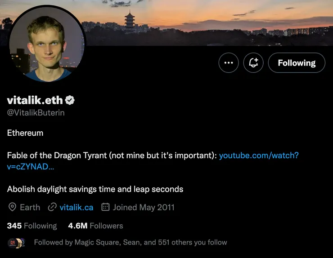Click the mutual followers avatar icons

15,243
